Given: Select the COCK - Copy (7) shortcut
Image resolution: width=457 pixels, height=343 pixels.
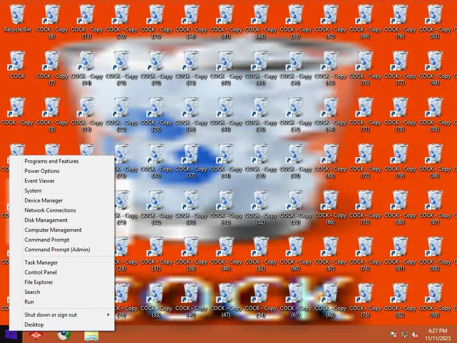Looking at the screenshot, I should 52,68.
